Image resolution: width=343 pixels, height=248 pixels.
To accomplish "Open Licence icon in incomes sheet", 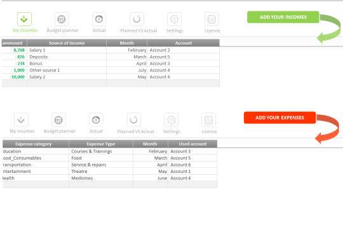I will 212,19.
